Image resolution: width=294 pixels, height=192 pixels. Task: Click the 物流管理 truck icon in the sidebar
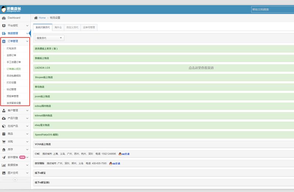[x=4, y=33]
